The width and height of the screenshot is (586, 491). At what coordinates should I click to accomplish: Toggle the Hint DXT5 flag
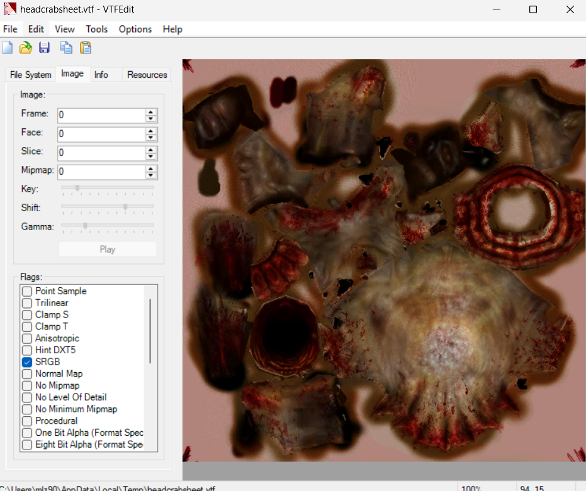click(27, 350)
